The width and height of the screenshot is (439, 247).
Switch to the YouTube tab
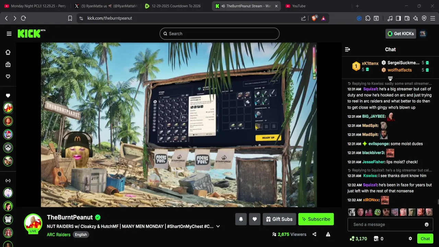(x=298, y=6)
